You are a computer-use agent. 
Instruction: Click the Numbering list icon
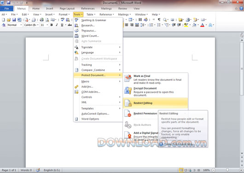(151, 25)
